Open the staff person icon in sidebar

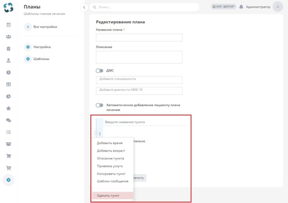point(8,60)
